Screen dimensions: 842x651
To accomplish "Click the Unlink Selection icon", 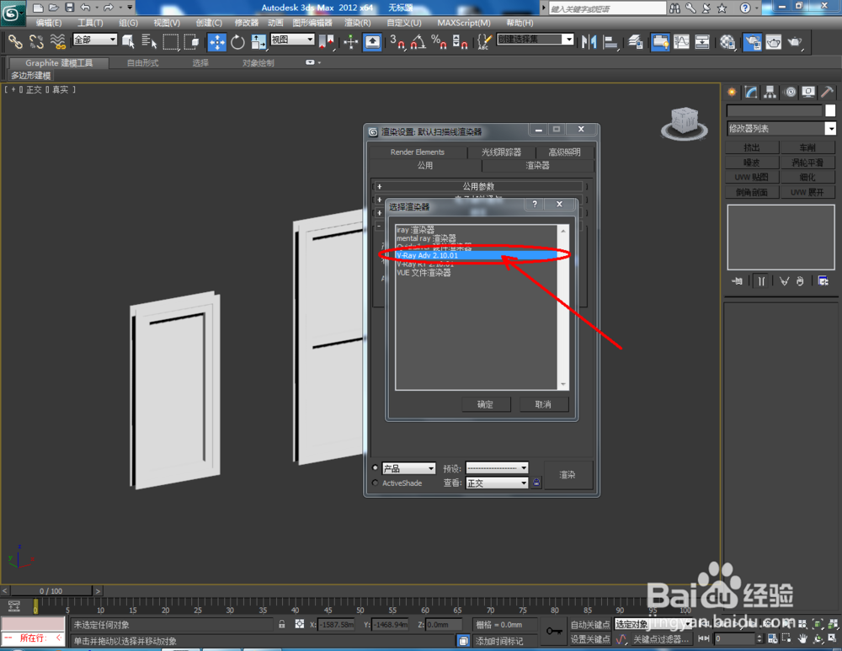I will click(36, 41).
